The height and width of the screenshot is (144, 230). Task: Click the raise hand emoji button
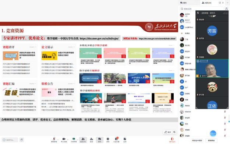coord(22,140)
